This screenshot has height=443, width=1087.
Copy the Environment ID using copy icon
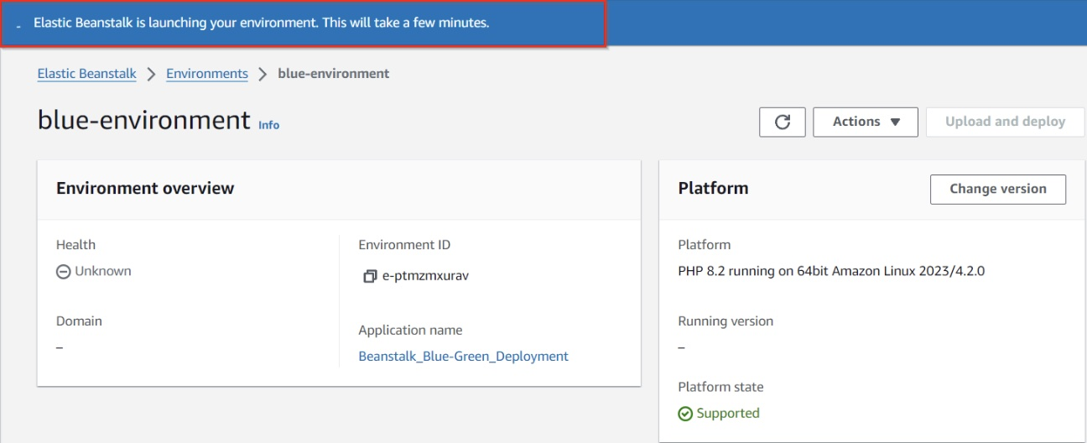click(x=369, y=277)
